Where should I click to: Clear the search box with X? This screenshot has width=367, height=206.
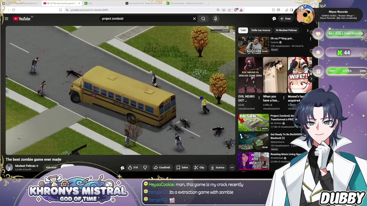coord(194,19)
